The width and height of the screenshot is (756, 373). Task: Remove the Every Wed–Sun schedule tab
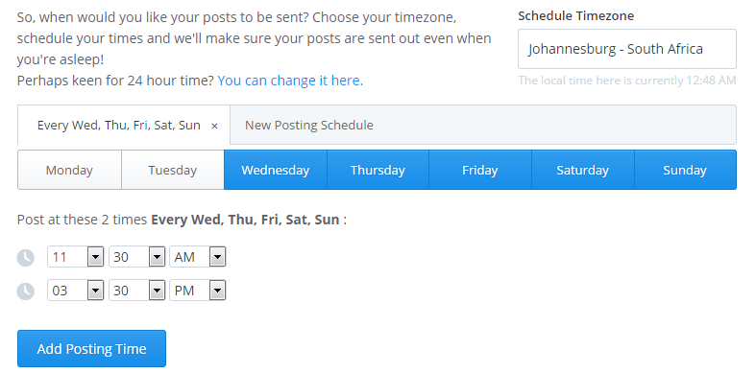(214, 127)
